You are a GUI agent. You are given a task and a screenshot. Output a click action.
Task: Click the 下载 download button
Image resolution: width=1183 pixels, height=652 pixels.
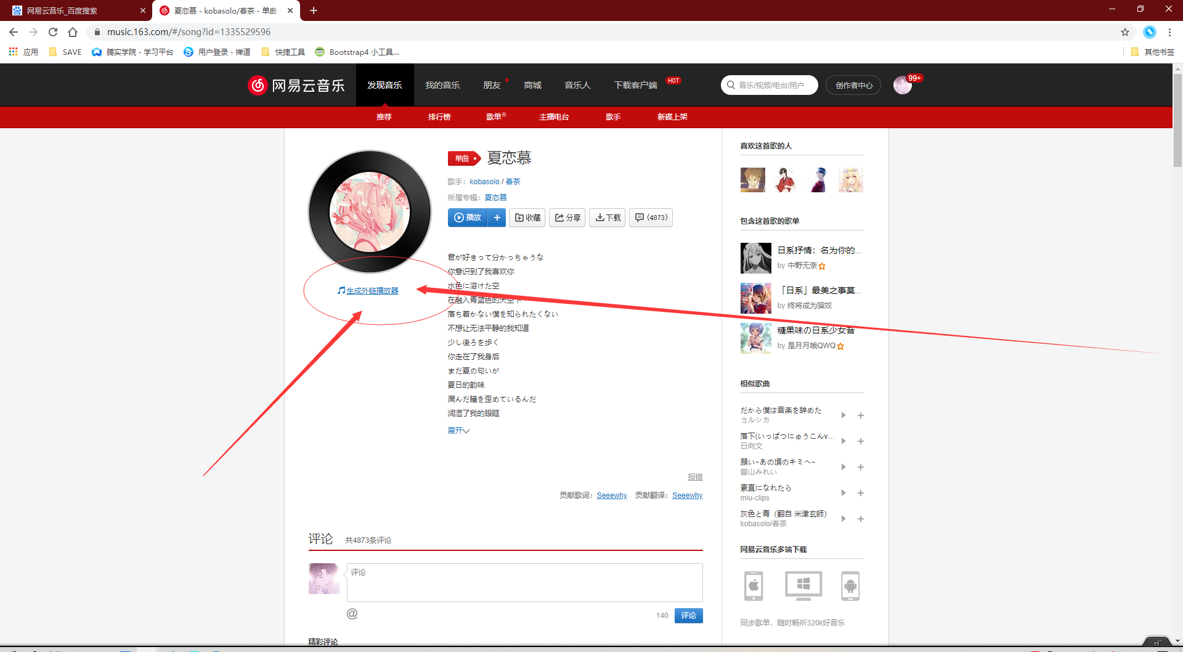coord(608,218)
